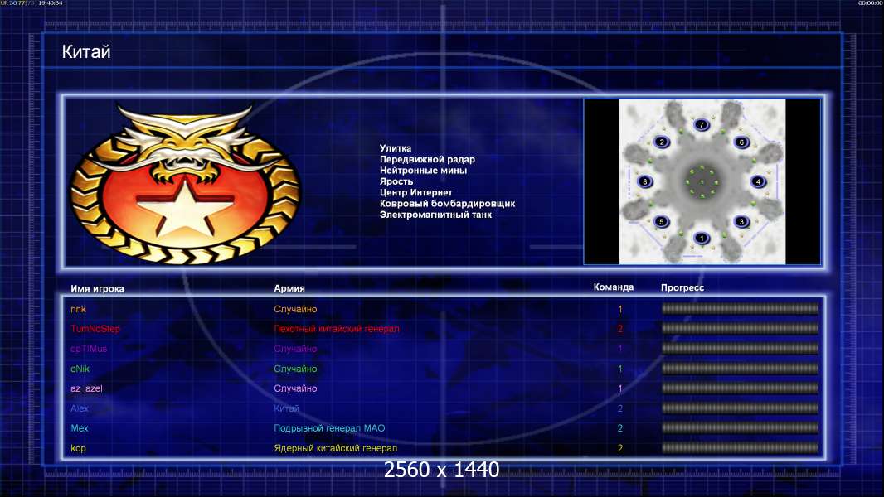Image resolution: width=884 pixels, height=497 pixels.
Task: Select start position 7 on the map
Action: [x=702, y=125]
